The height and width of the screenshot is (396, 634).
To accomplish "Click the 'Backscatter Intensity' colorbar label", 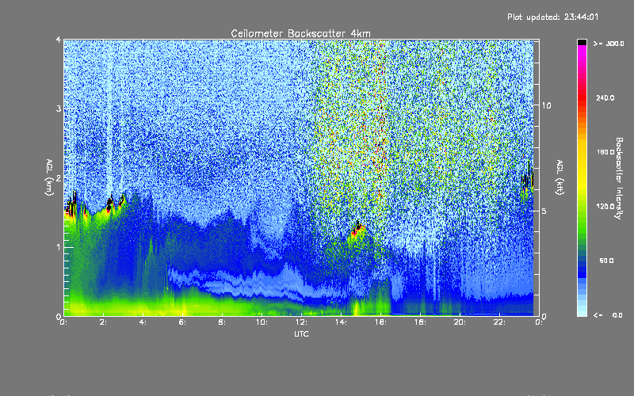I will pos(619,178).
